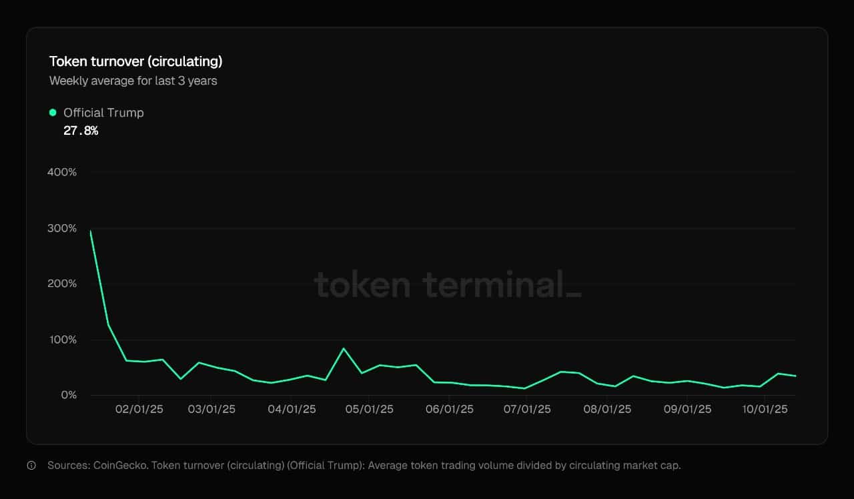The image size is (854, 499).
Task: Select the 04/01/25 date axis marker
Action: click(x=292, y=409)
